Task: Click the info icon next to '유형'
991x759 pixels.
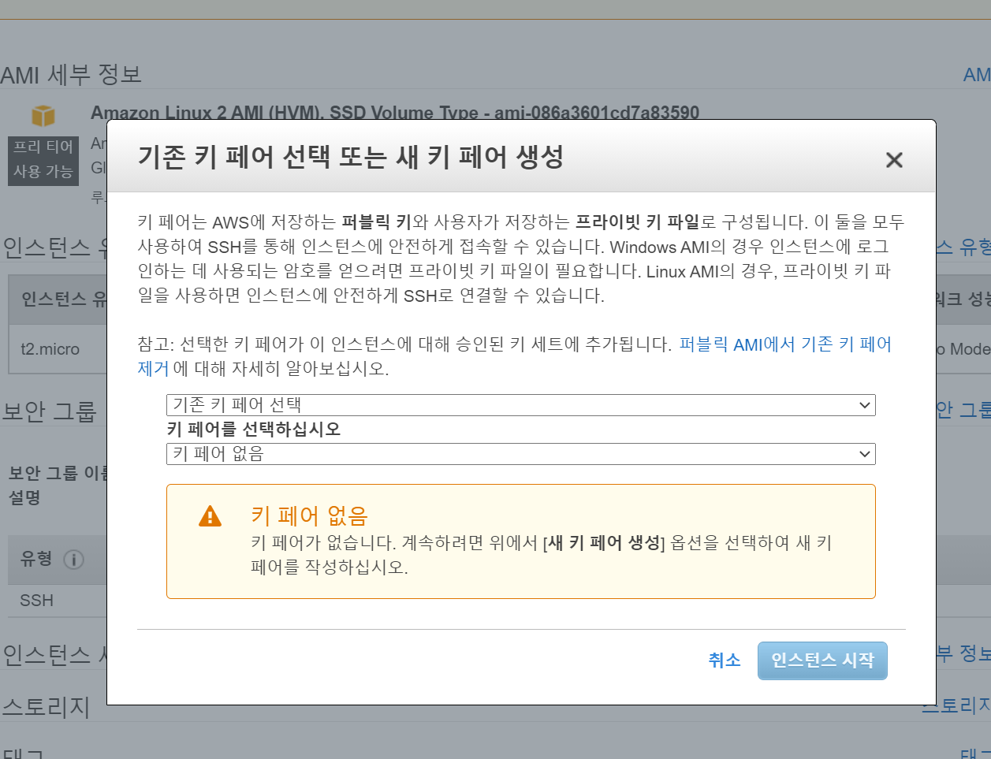Action: (73, 560)
